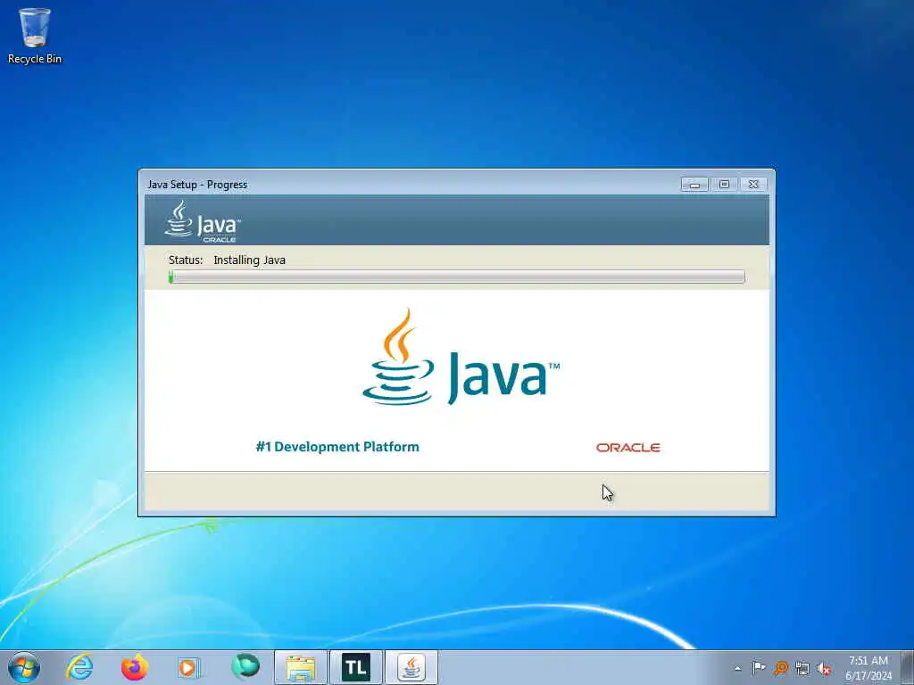The image size is (914, 685).
Task: Click the orange magnifier tray icon
Action: [780, 668]
